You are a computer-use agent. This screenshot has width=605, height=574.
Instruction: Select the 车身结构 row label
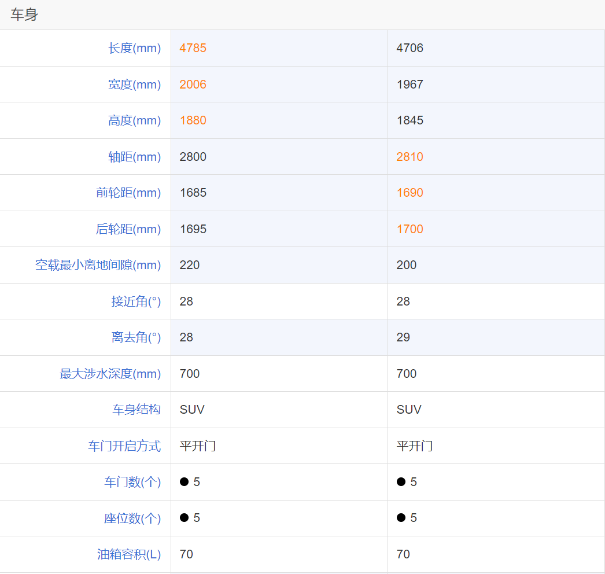point(137,410)
